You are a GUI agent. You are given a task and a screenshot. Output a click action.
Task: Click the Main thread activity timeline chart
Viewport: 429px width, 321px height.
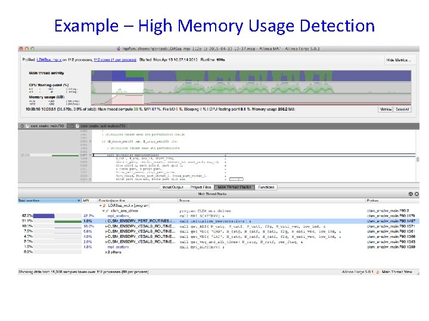[251, 76]
